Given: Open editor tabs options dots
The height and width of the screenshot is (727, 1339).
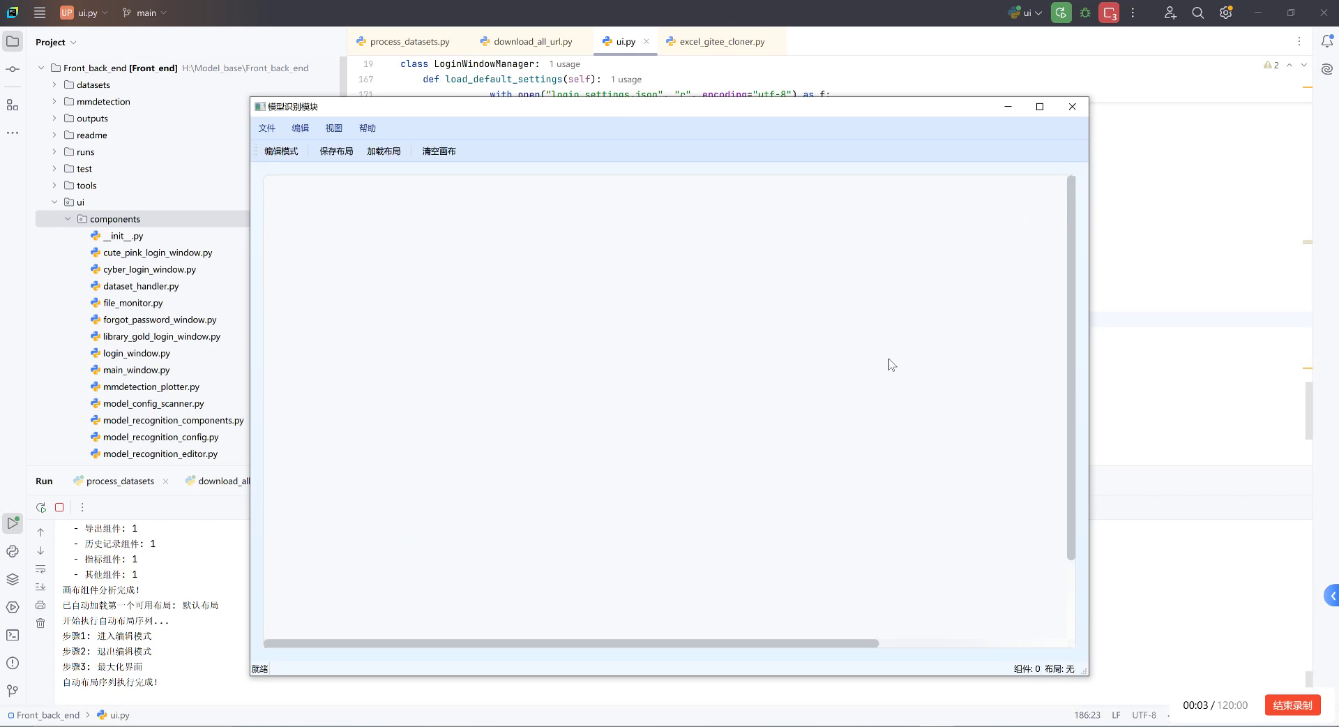Looking at the screenshot, I should pos(1299,42).
